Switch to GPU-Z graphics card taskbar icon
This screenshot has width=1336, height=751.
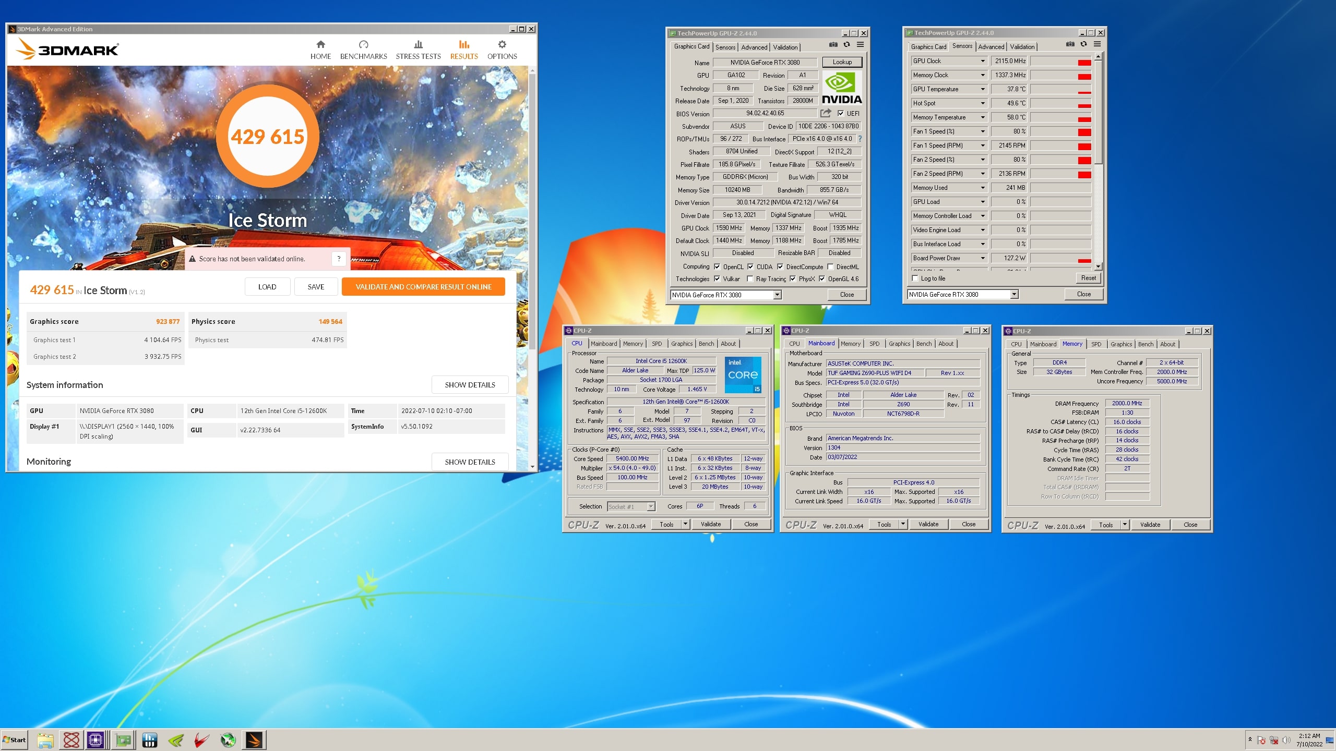(123, 740)
